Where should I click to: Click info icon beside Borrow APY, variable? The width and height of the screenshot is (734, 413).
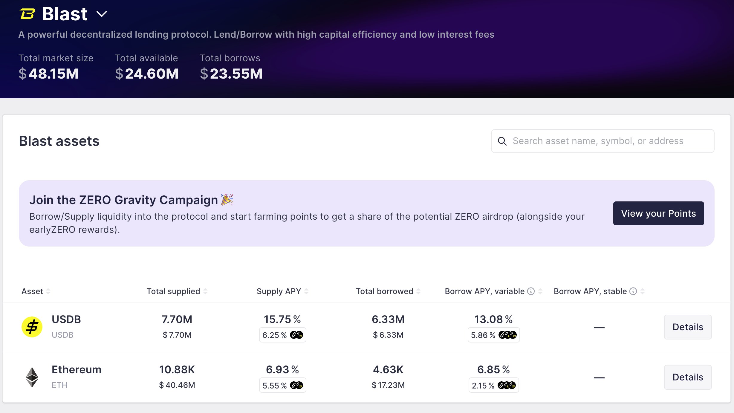531,291
